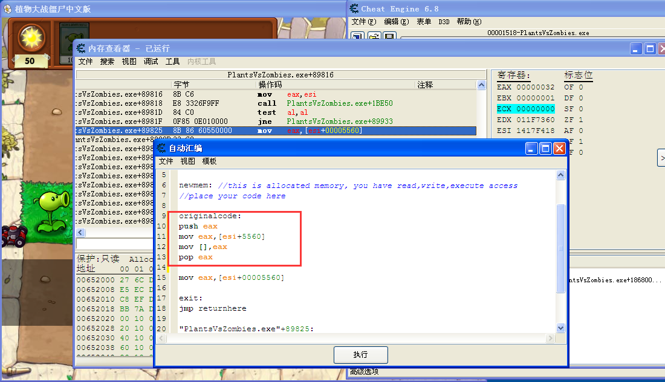Click code line 'mov [],eax' in editor
The height and width of the screenshot is (382, 665).
point(203,247)
